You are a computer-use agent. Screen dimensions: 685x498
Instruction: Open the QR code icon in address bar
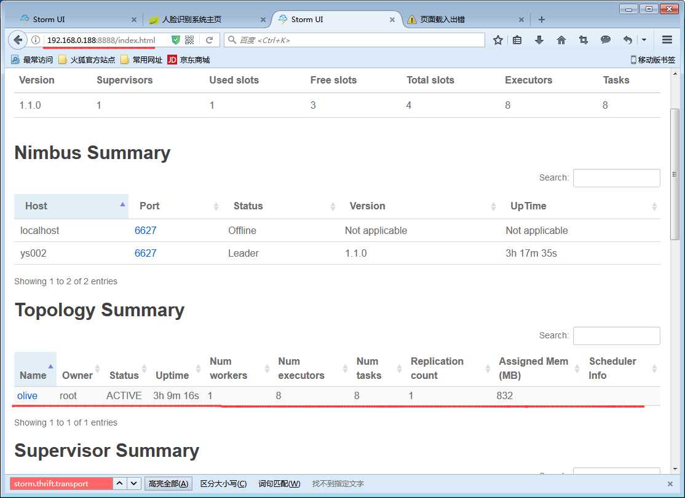[x=189, y=40]
